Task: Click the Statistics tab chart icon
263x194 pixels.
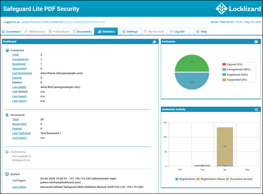Action: pyautogui.click(x=100, y=31)
